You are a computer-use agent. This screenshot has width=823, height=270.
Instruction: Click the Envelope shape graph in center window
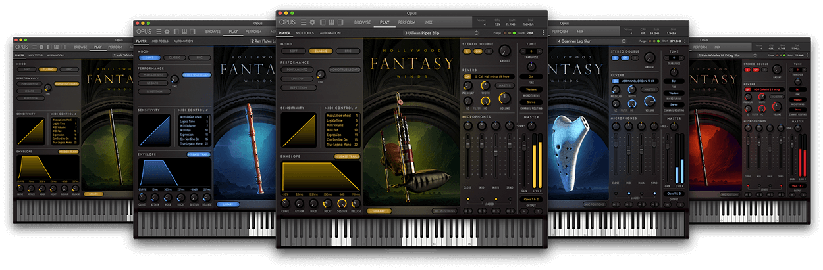click(x=321, y=177)
